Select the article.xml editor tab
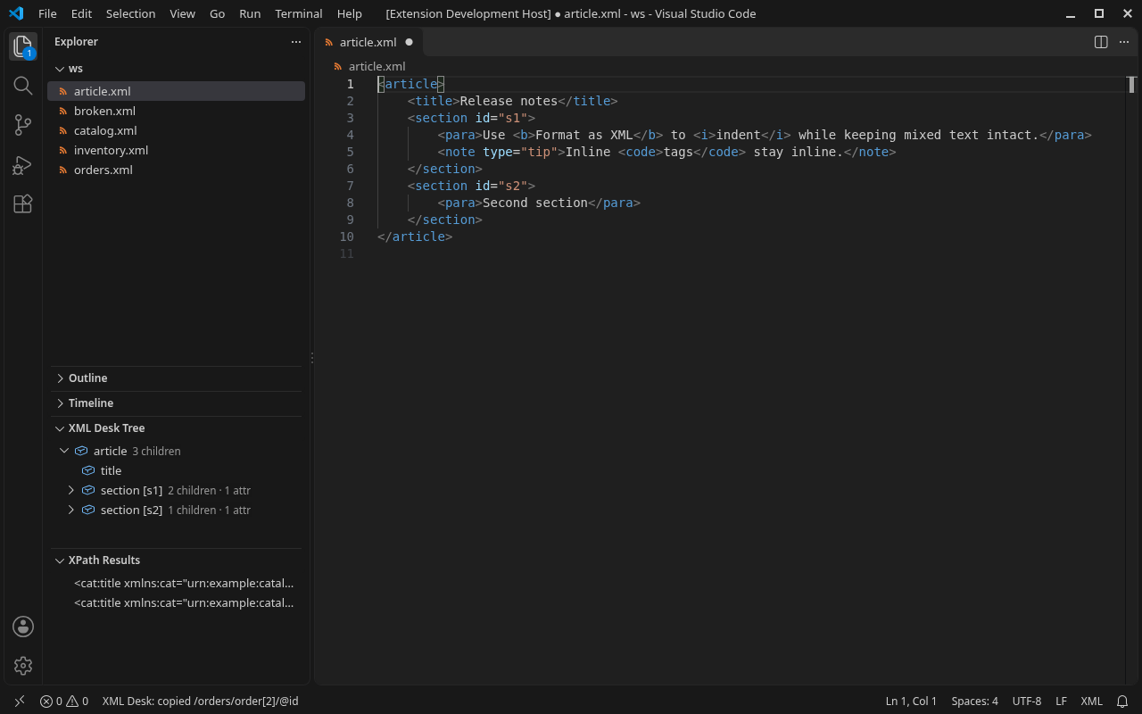Screen dimensions: 1142x714 (368, 42)
